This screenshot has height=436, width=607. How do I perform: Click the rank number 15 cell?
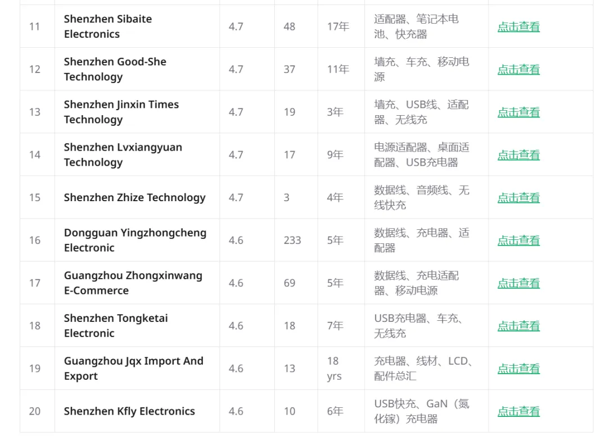coord(35,198)
